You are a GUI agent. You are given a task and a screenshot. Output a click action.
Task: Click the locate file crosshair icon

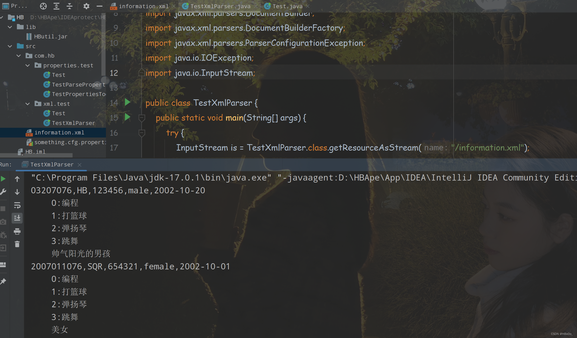43,6
